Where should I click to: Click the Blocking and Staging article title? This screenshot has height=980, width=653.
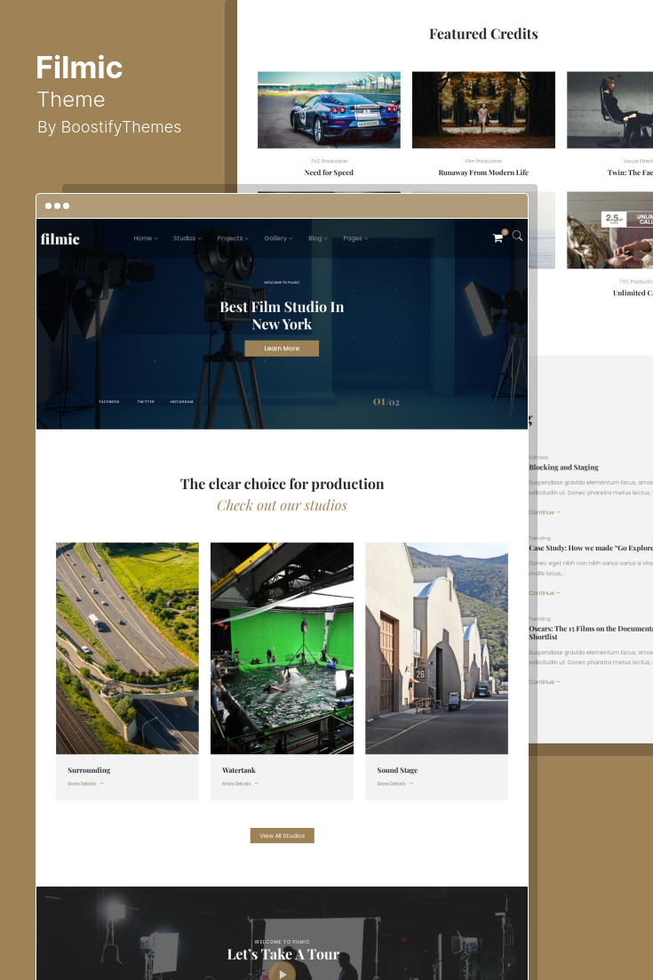click(564, 468)
